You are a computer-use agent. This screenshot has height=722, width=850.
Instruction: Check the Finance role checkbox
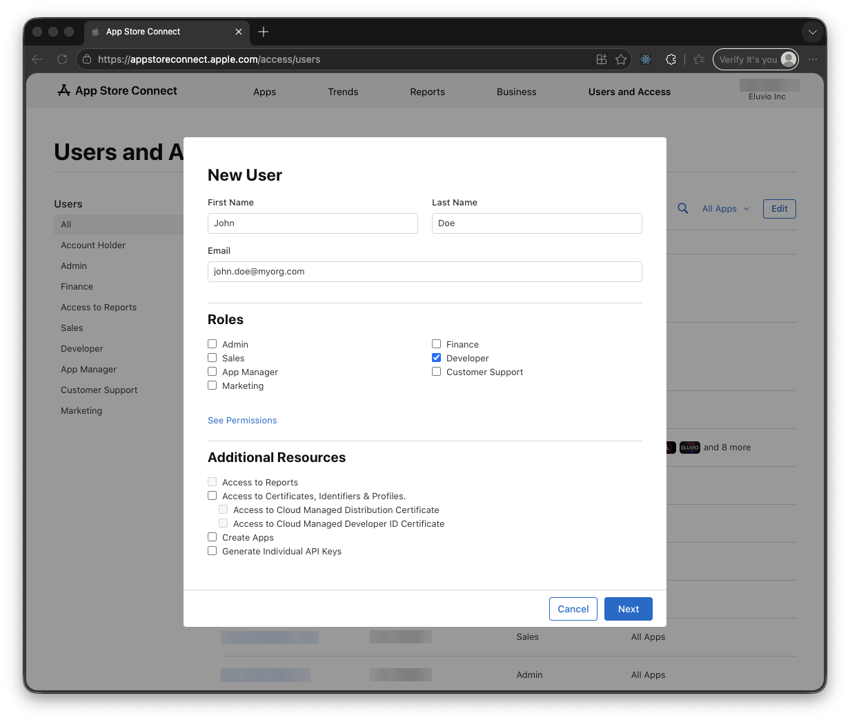pyautogui.click(x=437, y=344)
